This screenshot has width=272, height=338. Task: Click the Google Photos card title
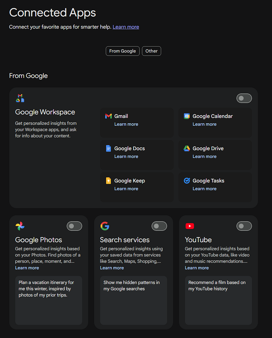[39, 240]
